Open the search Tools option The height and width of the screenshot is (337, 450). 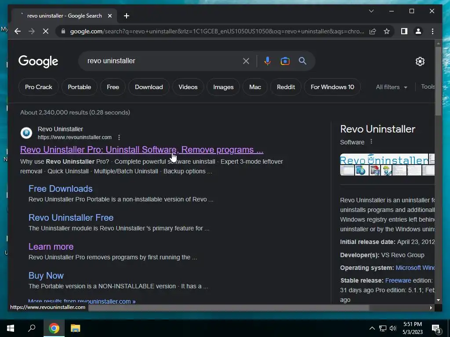point(428,87)
